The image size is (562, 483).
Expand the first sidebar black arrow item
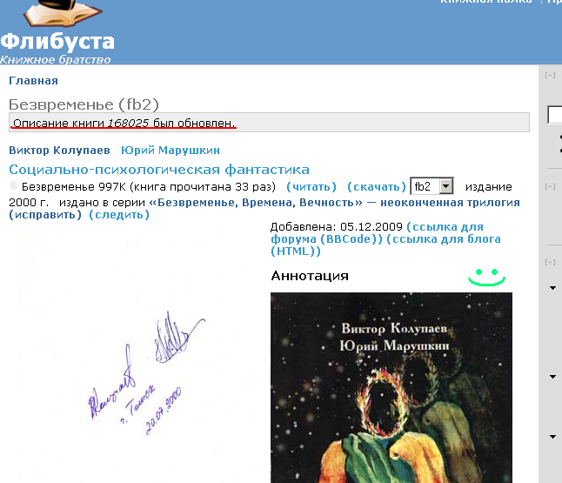552,288
